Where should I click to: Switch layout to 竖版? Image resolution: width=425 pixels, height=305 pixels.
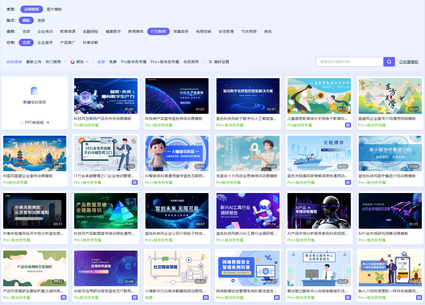(41, 20)
